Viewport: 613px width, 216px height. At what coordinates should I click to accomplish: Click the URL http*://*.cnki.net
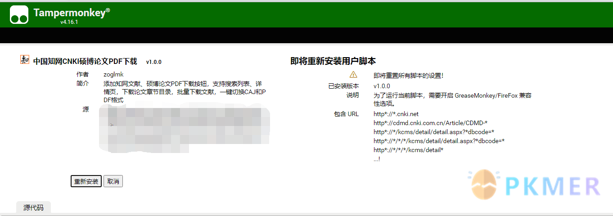point(396,114)
